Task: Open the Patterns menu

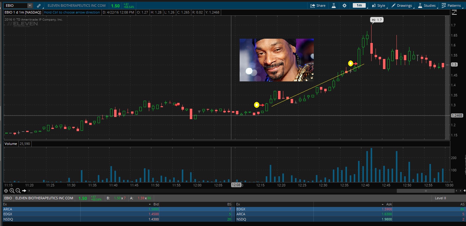Action: pyautogui.click(x=451, y=6)
